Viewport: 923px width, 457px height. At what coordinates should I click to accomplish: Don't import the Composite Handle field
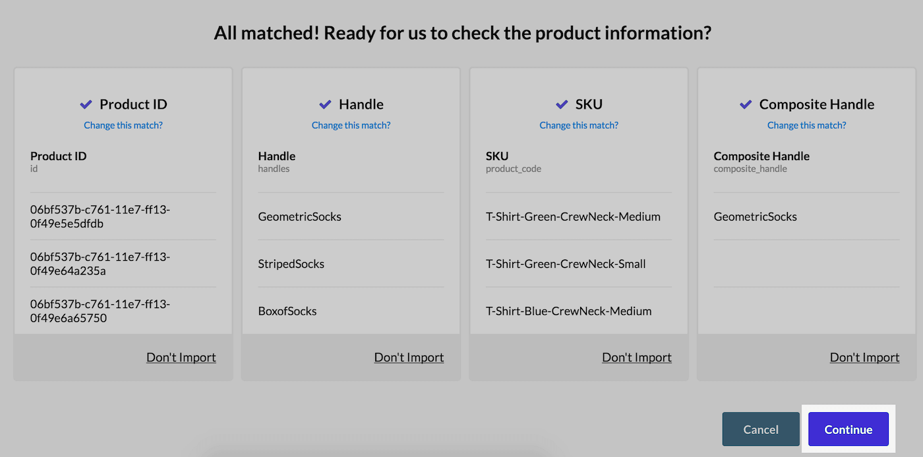[x=864, y=357]
